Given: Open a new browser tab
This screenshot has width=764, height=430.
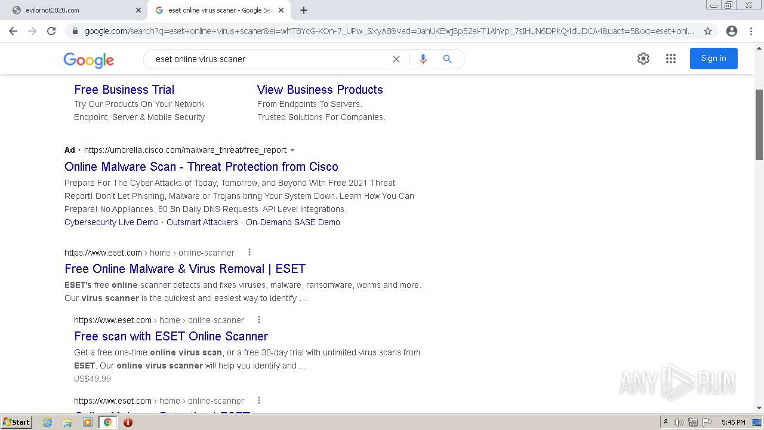Looking at the screenshot, I should pos(304,10).
